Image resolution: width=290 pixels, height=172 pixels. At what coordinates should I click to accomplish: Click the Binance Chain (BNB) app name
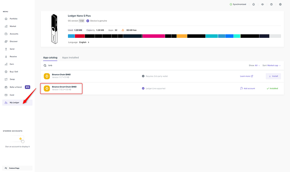(x=61, y=74)
